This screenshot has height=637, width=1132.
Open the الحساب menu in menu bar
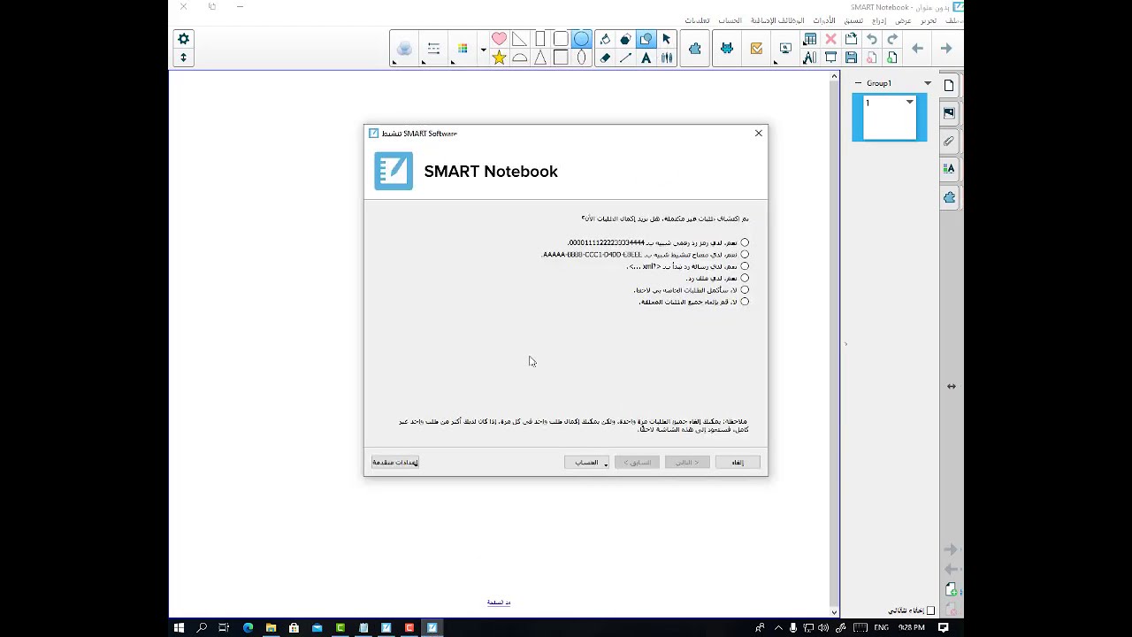coord(730,20)
